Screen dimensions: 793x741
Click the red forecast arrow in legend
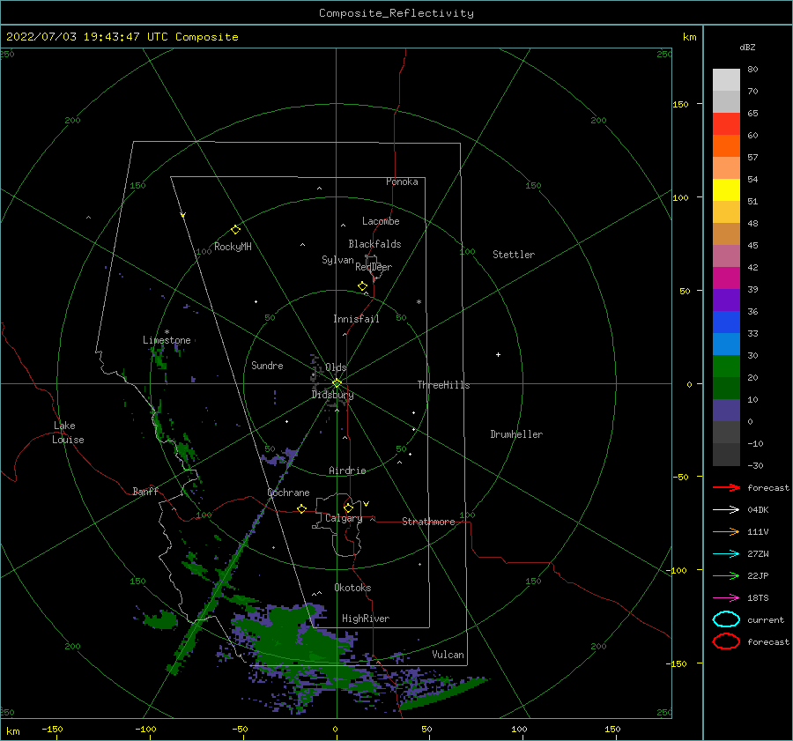tap(726, 487)
